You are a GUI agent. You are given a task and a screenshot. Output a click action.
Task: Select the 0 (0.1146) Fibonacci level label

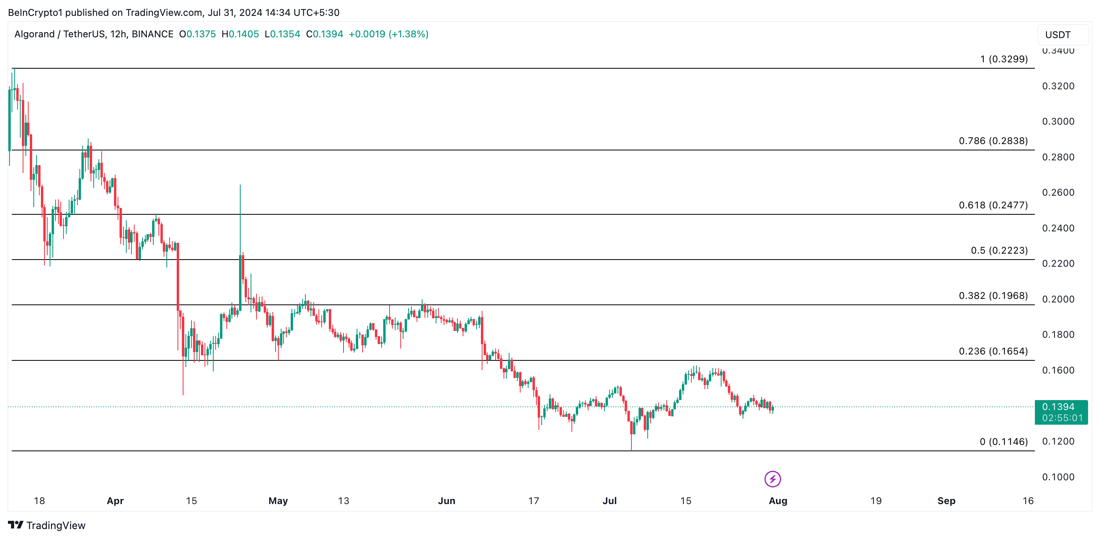(1003, 442)
